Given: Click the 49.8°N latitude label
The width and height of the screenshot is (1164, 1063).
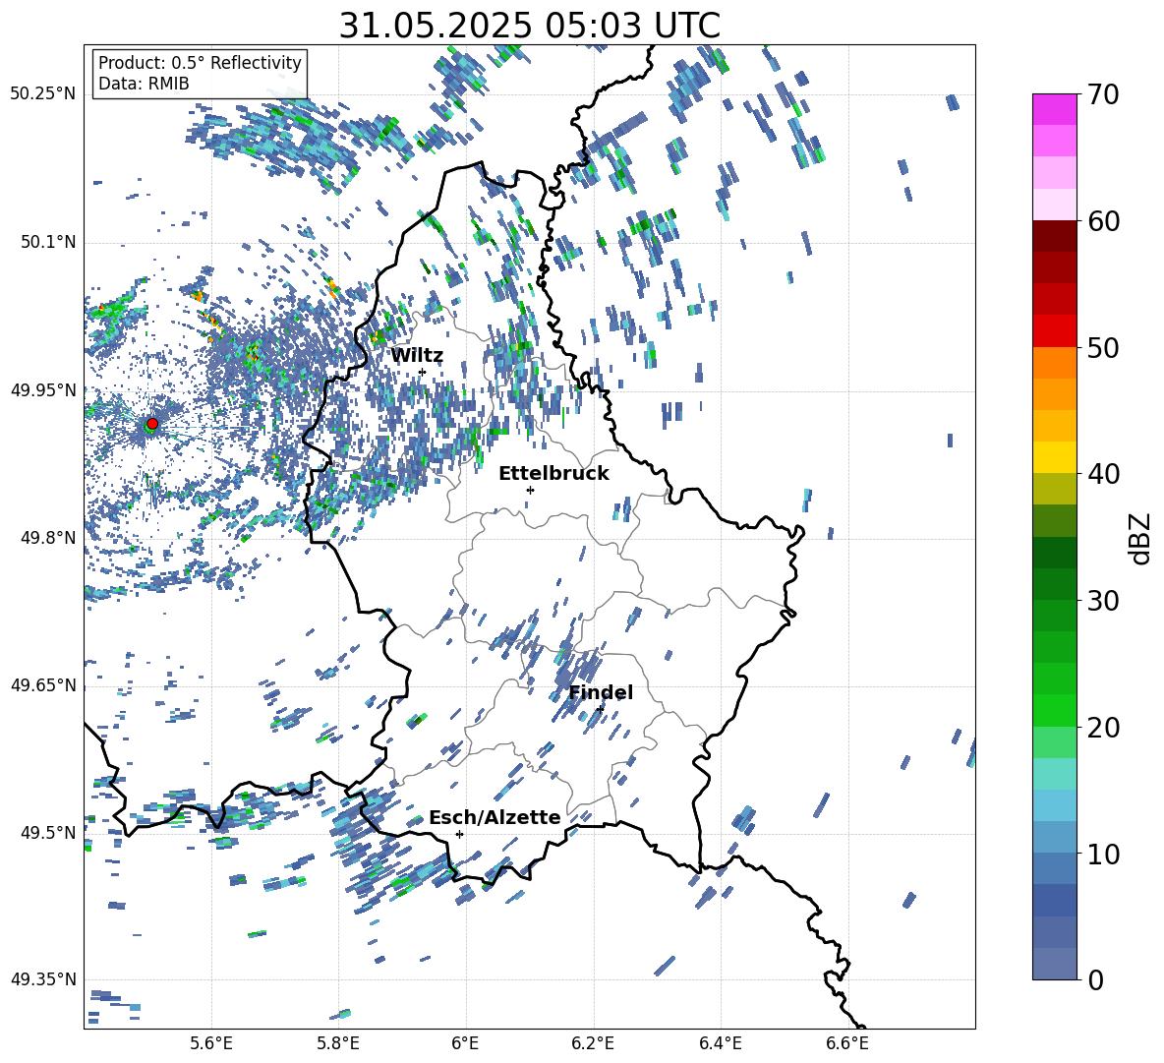Looking at the screenshot, I should 47,538.
